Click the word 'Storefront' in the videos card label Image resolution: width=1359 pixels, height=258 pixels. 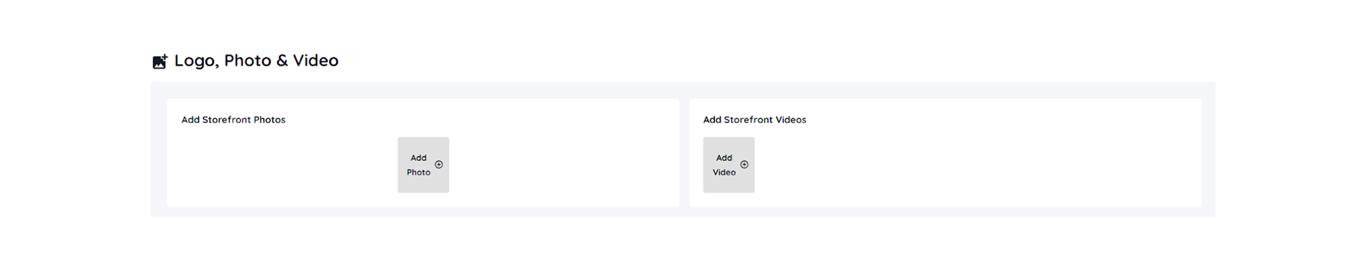748,120
